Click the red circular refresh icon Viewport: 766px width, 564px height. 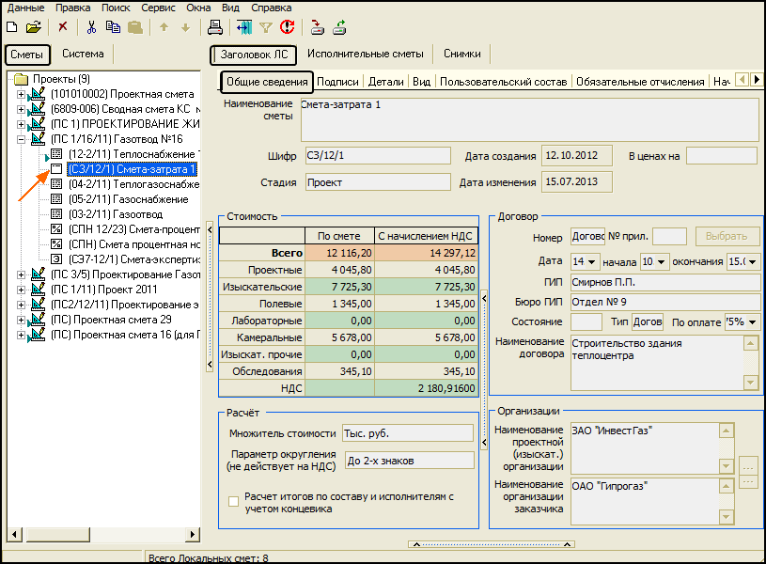pyautogui.click(x=287, y=28)
